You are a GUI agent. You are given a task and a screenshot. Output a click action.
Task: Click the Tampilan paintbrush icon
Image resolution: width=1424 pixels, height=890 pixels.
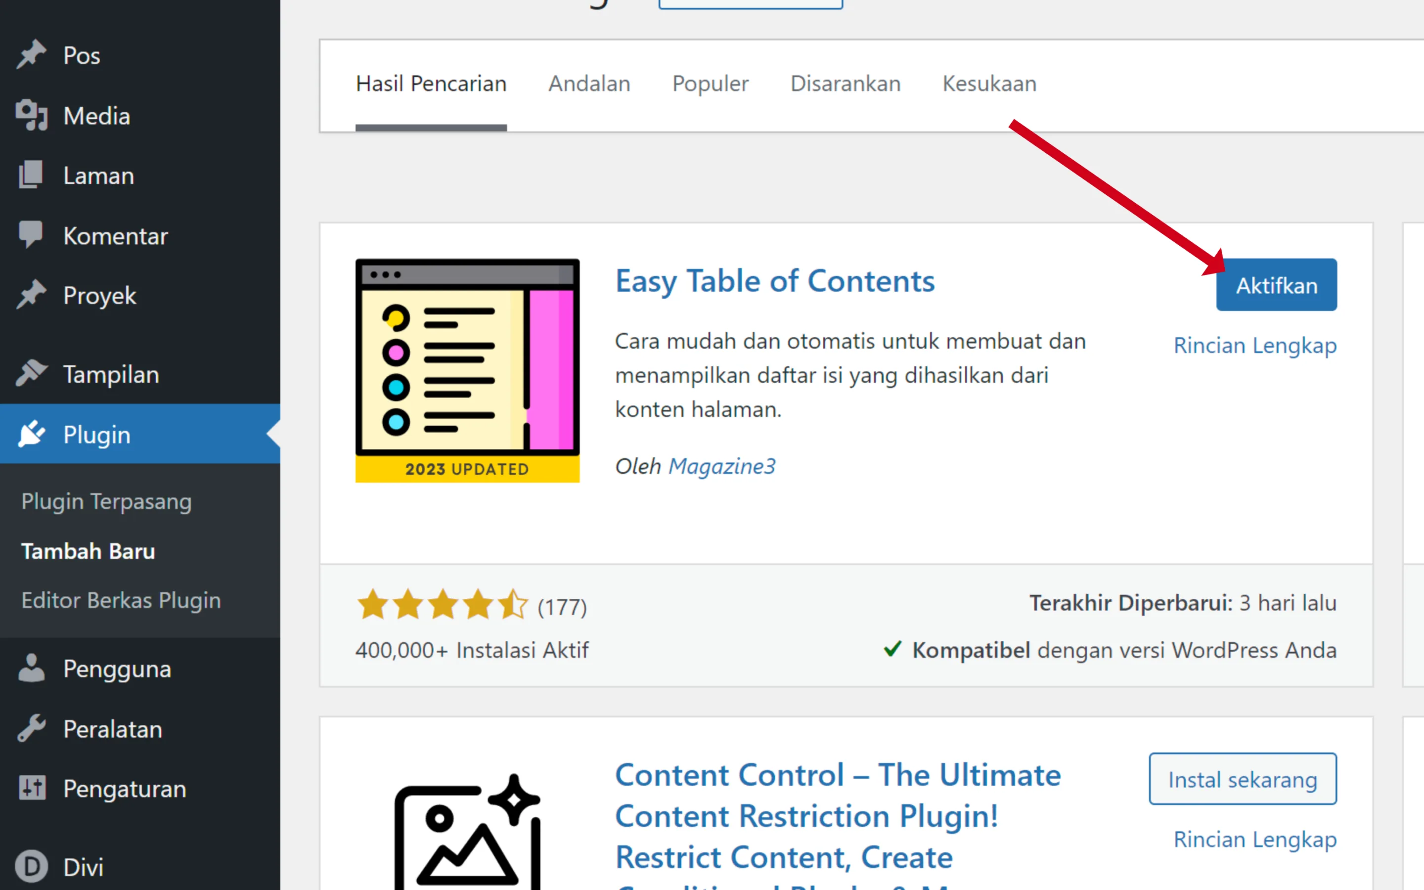[31, 373]
